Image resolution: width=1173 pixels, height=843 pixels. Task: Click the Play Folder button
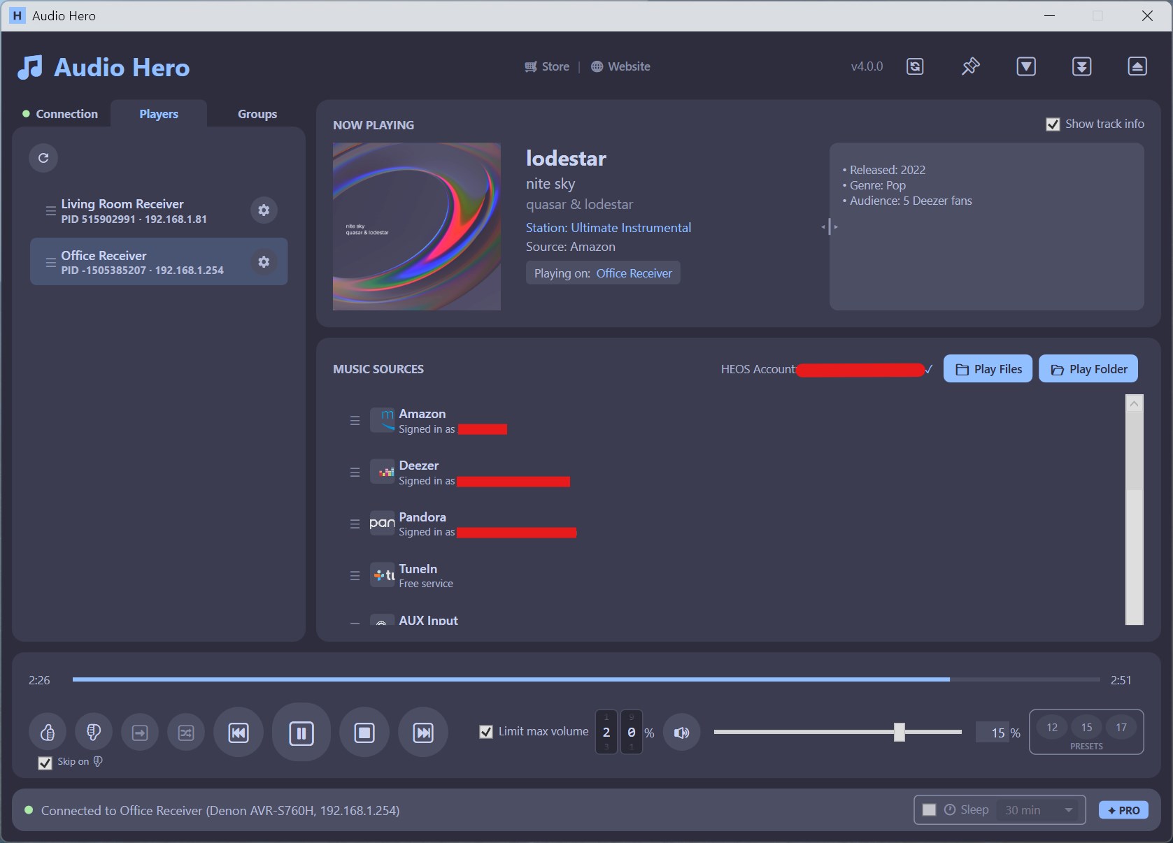click(1088, 369)
